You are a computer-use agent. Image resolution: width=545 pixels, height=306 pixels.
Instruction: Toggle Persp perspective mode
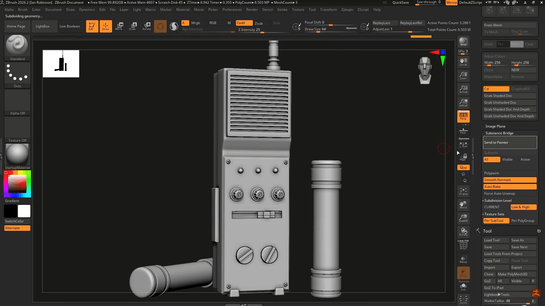463,116
